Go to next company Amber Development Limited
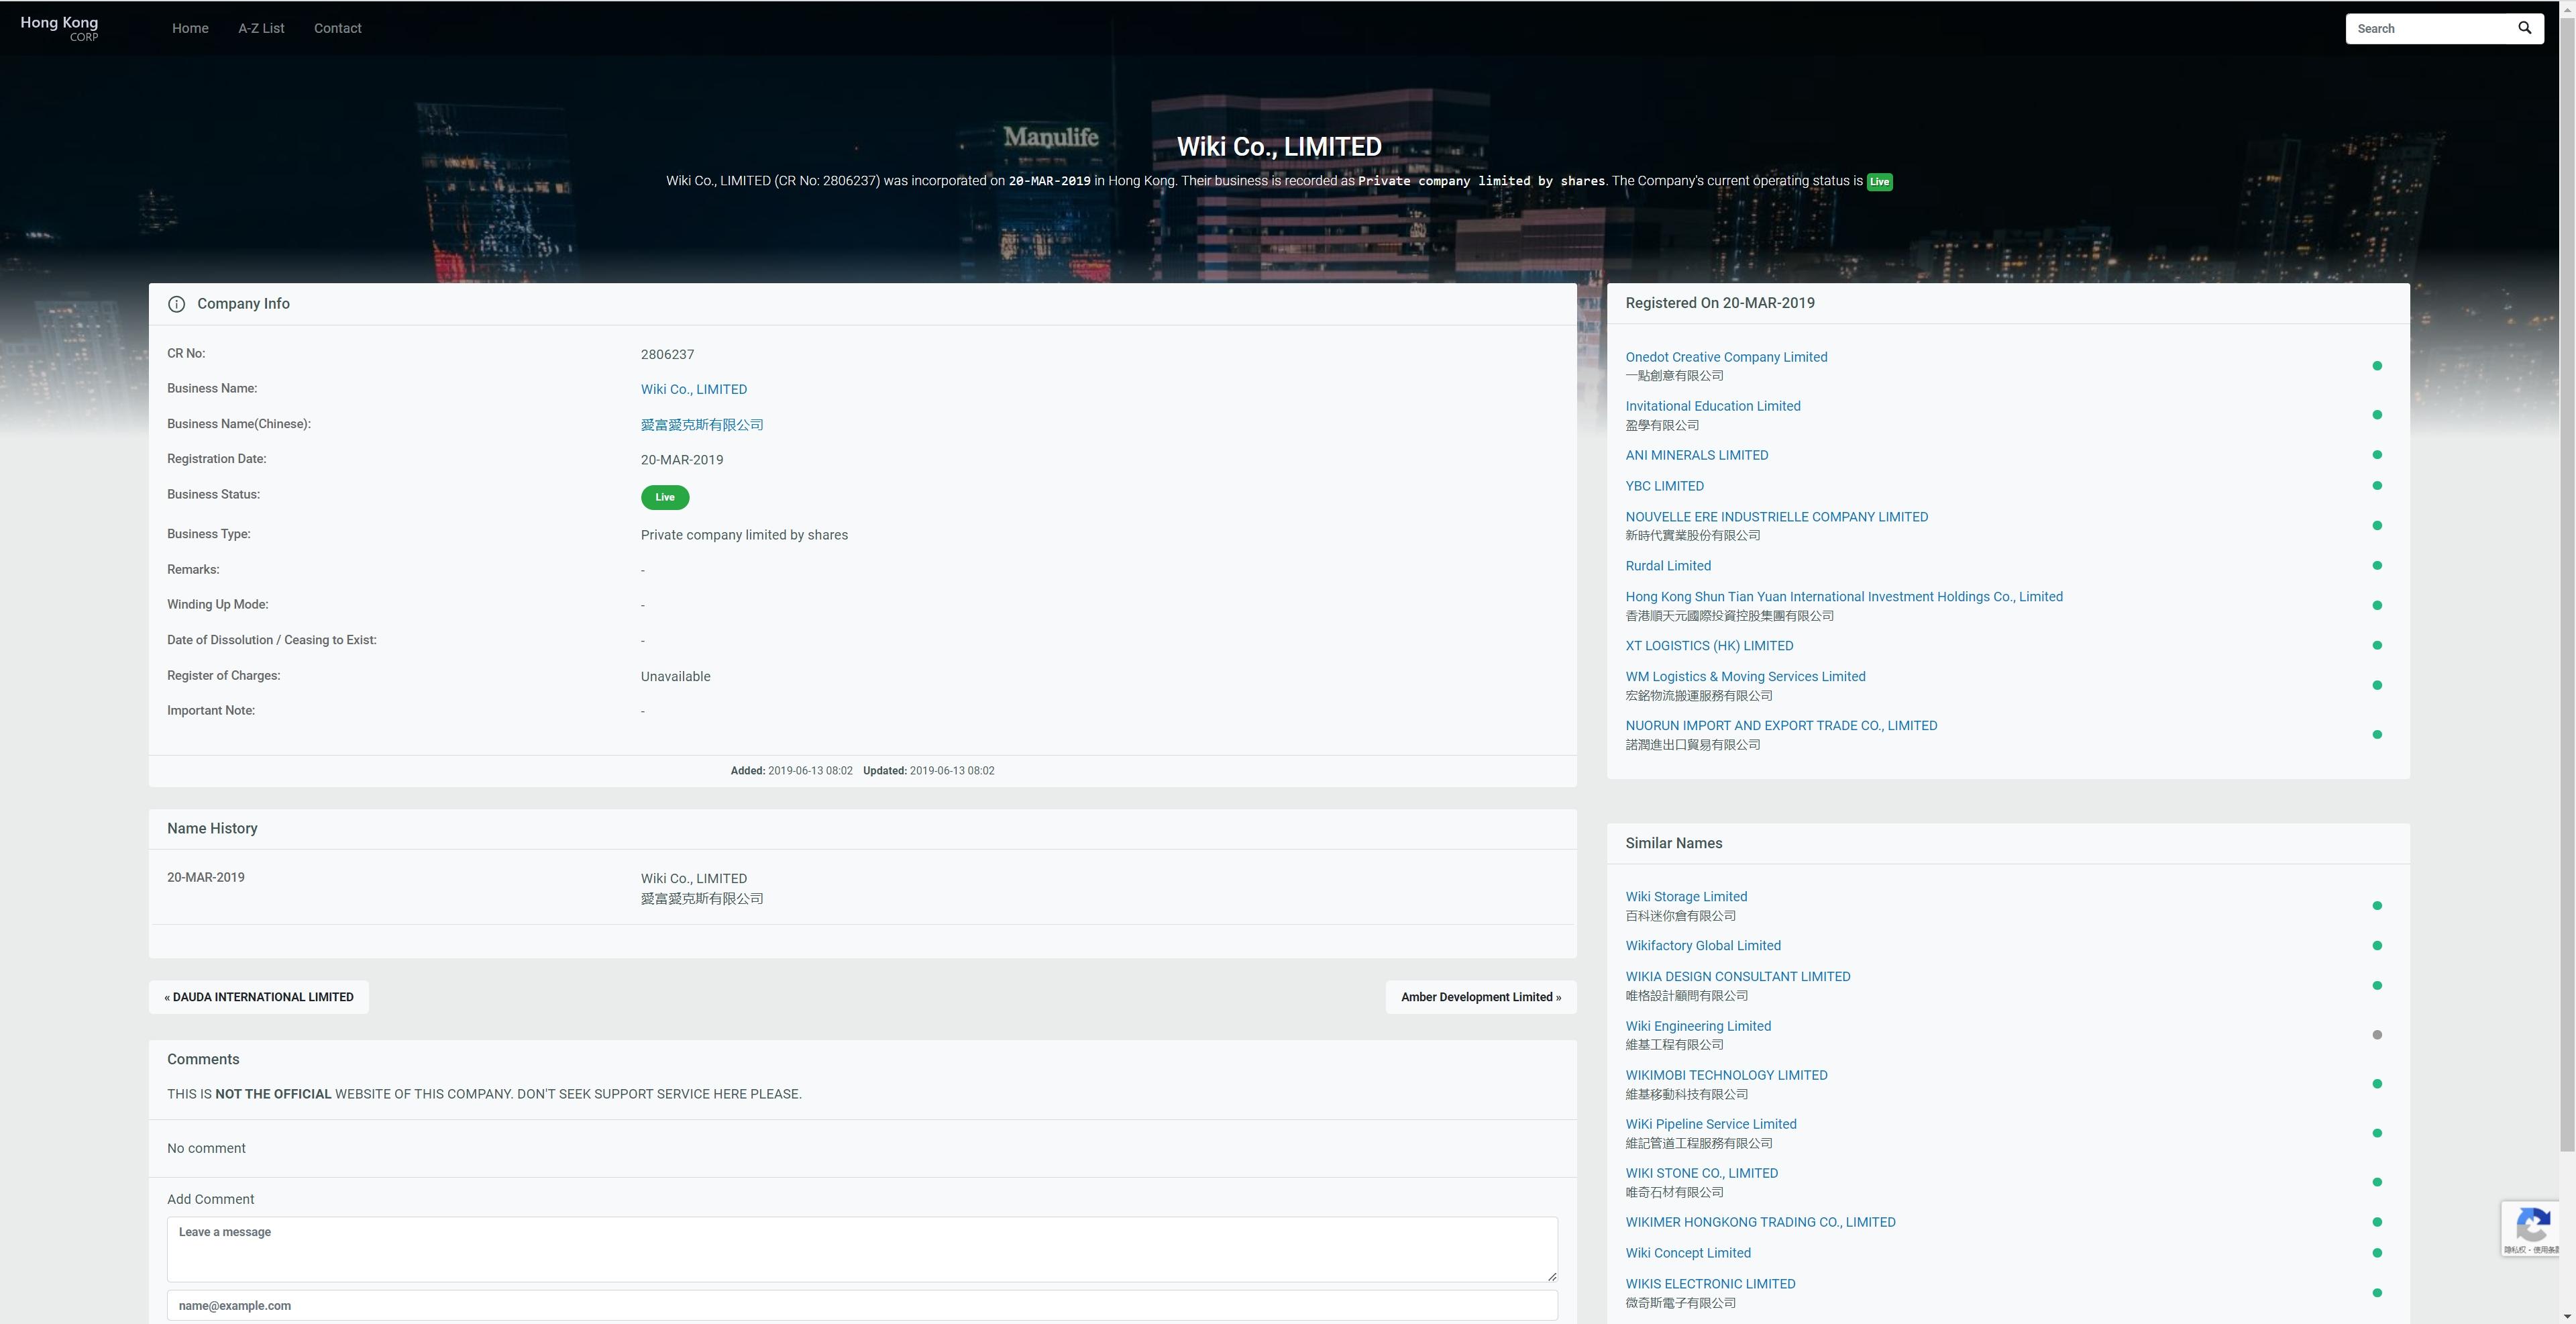 tap(1481, 997)
